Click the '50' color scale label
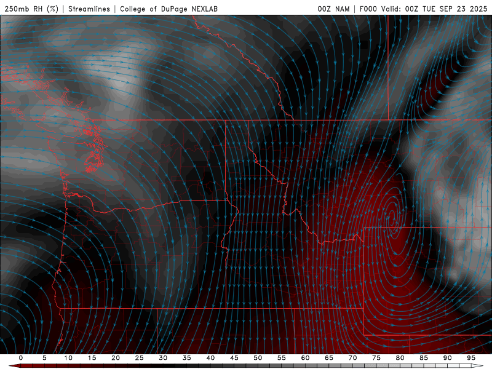 click(258, 358)
